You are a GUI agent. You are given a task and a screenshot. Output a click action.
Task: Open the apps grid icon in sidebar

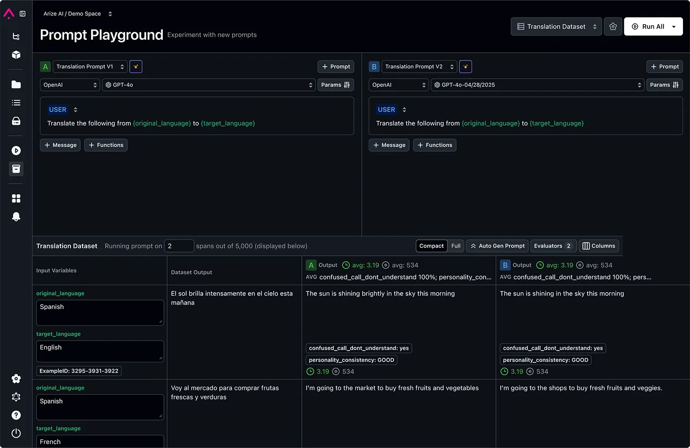click(x=16, y=198)
